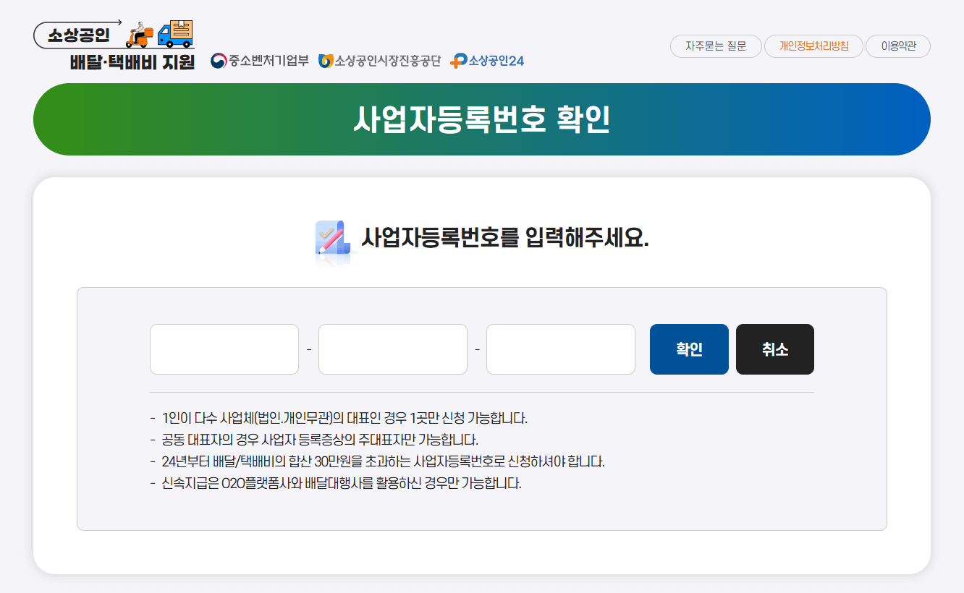The width and height of the screenshot is (964, 593).
Task: Open the 자주묻는 질문 page
Action: (x=715, y=46)
